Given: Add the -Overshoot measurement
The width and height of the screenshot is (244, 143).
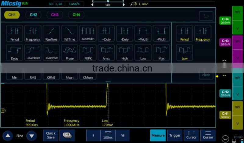Looking at the screenshot, I should [51, 52].
